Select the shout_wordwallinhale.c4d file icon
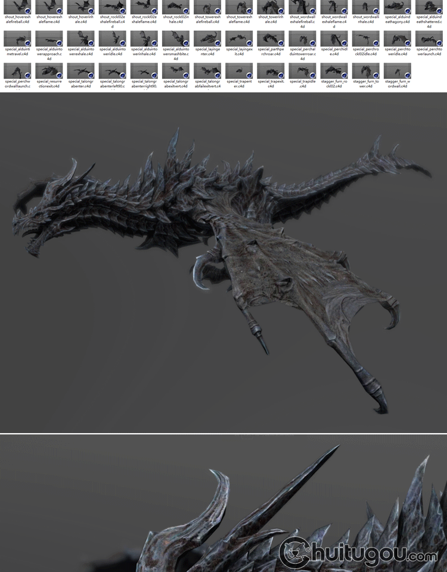This screenshot has height=572, width=447. coord(366,7)
